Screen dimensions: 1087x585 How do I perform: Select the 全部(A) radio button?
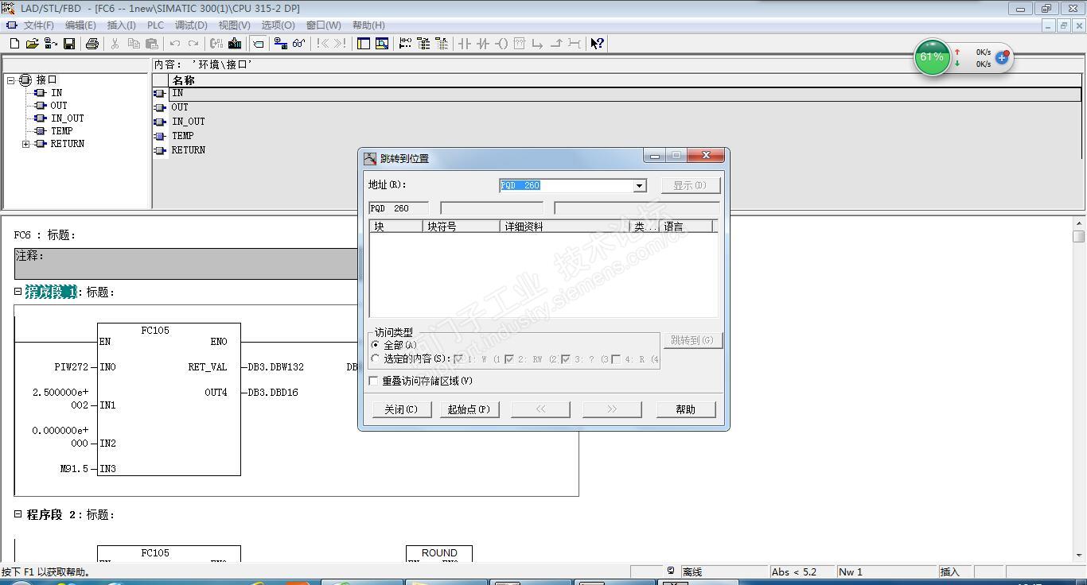coord(376,345)
